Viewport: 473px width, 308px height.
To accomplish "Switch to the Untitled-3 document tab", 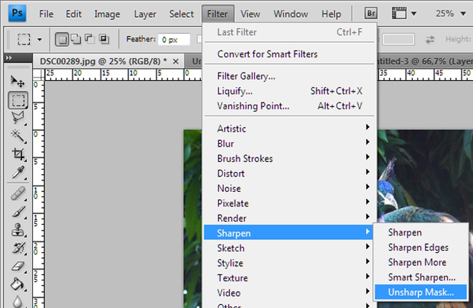I will coord(425,61).
